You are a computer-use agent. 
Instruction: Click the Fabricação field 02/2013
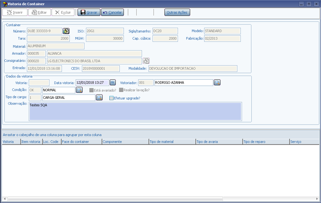click(222, 38)
